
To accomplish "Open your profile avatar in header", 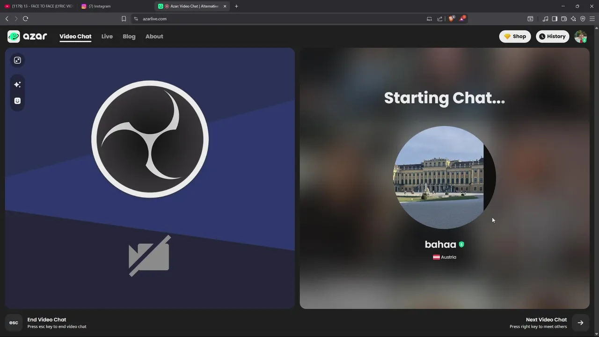I will click(580, 37).
